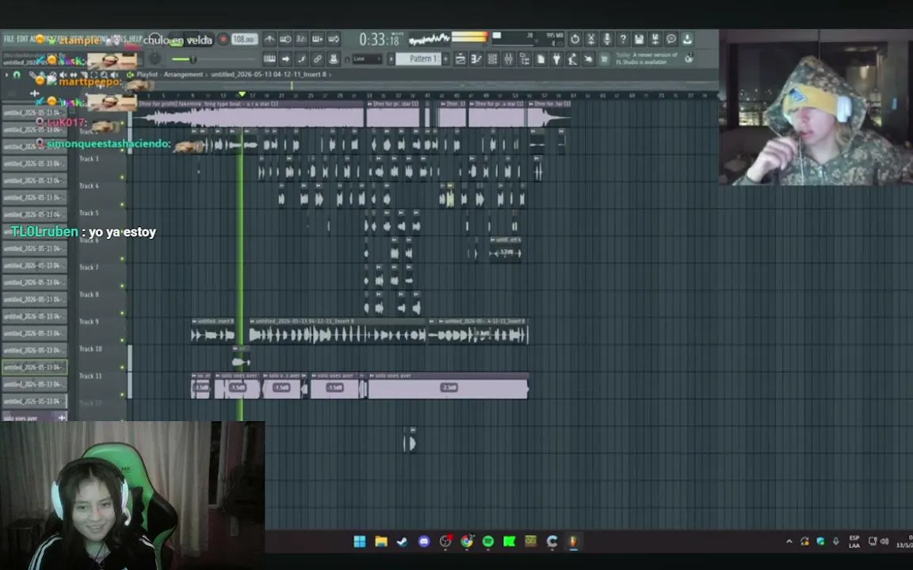Viewport: 913px width, 570px height.
Task: Enable wait for input before recording
Action: (285, 39)
